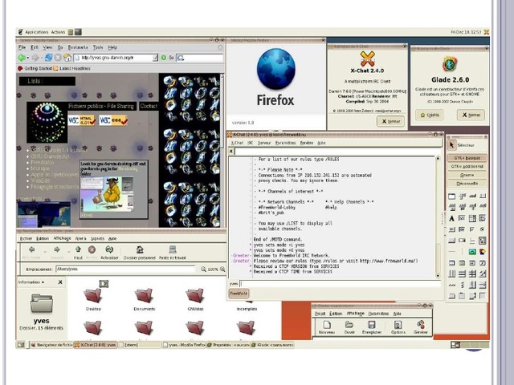
Task: Switch the palette to Déconseillé widgets
Action: click(467, 184)
